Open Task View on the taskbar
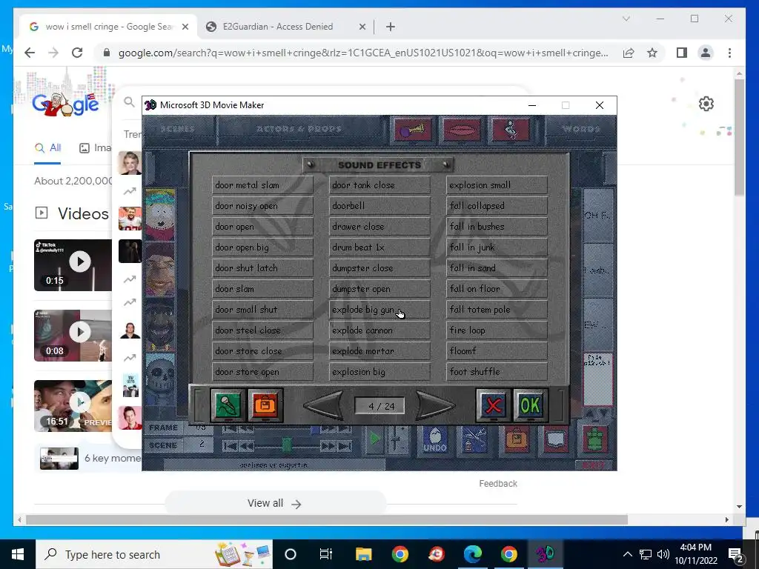Image resolution: width=759 pixels, height=569 pixels. pyautogui.click(x=326, y=554)
